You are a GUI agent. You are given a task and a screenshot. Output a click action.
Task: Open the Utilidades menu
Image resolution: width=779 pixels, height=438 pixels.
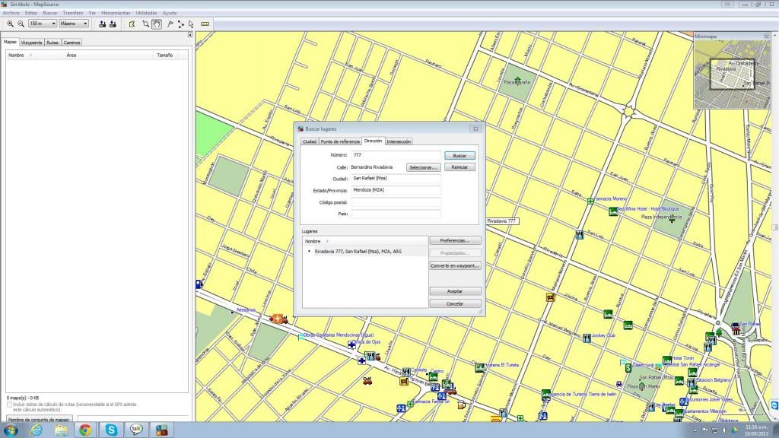(147, 13)
